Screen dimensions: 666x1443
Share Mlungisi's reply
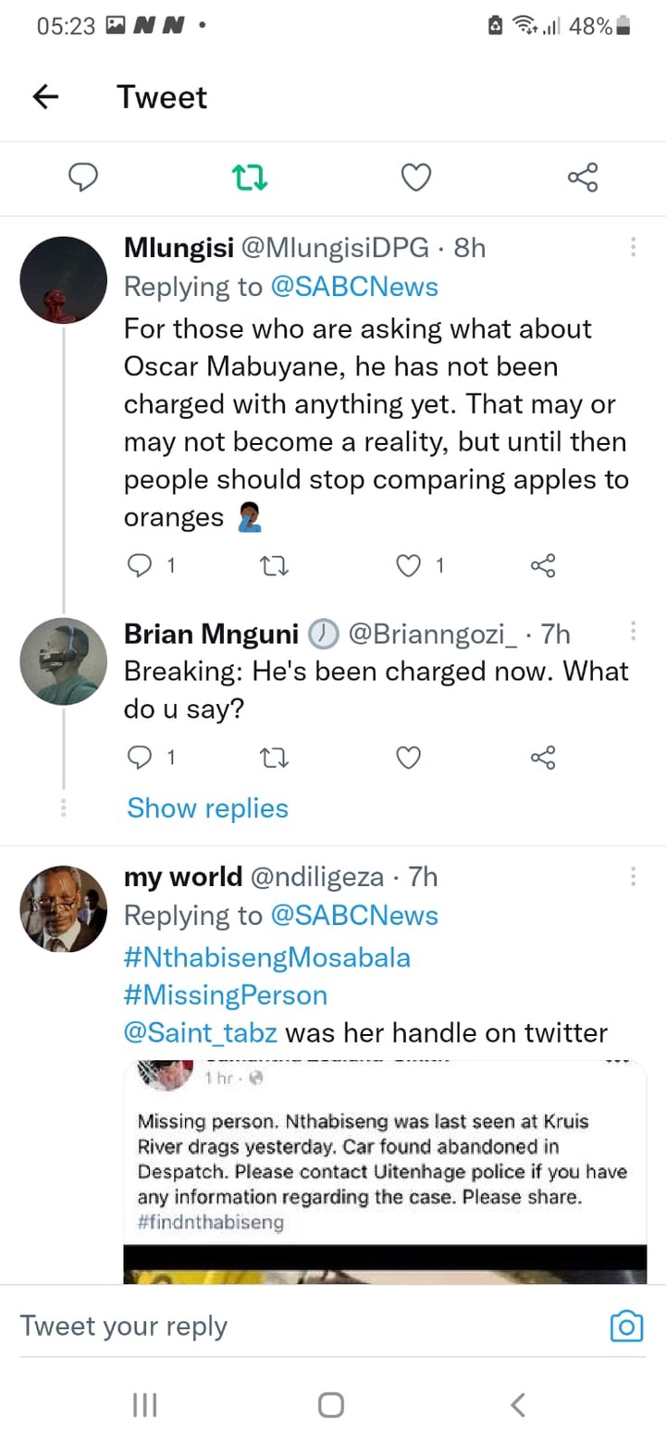click(x=543, y=564)
